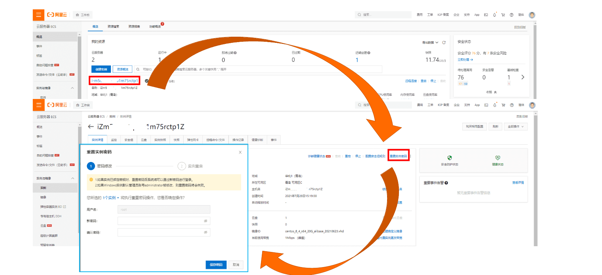Click the 配置安全组规则 link
This screenshot has height=275, width=602.
pos(375,156)
